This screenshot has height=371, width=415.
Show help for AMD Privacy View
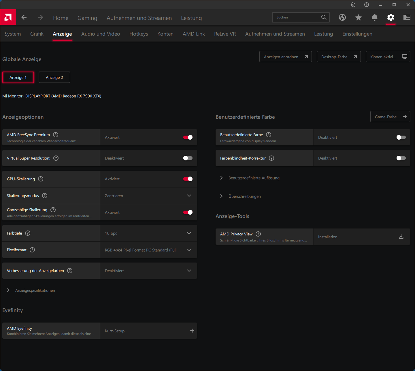pyautogui.click(x=258, y=234)
